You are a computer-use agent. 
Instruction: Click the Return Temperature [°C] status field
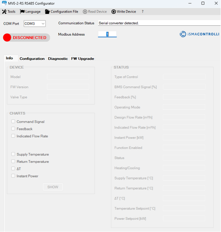pos(184,188)
